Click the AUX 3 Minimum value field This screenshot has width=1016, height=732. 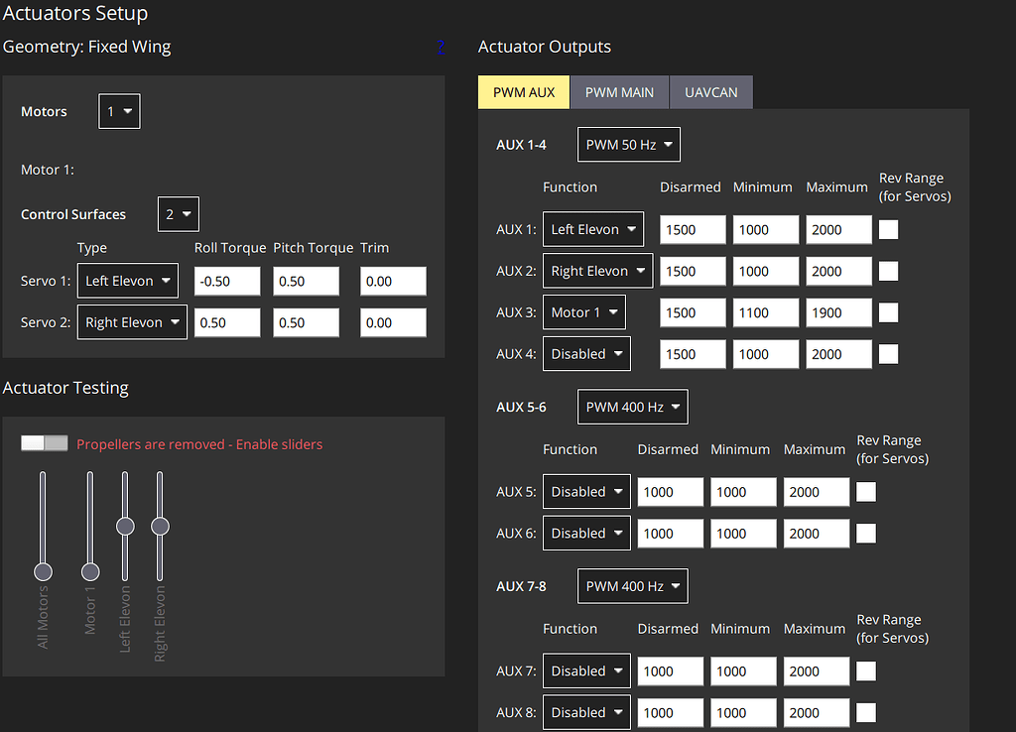pos(765,312)
